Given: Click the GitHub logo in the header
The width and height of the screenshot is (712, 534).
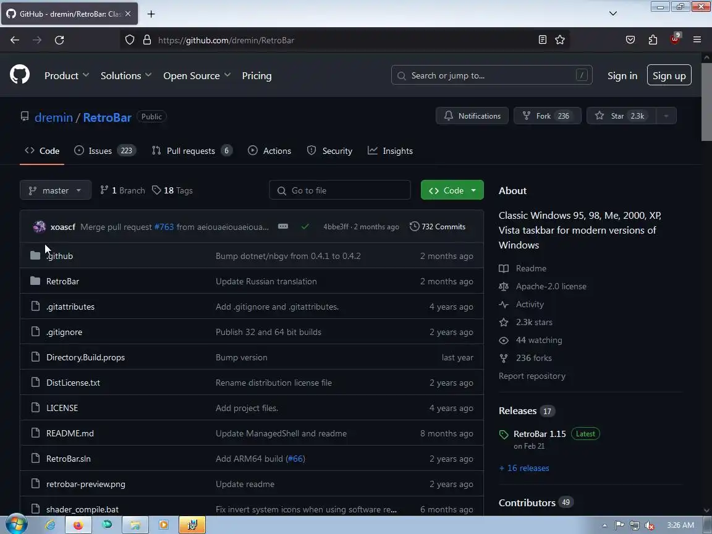Looking at the screenshot, I should [x=20, y=75].
